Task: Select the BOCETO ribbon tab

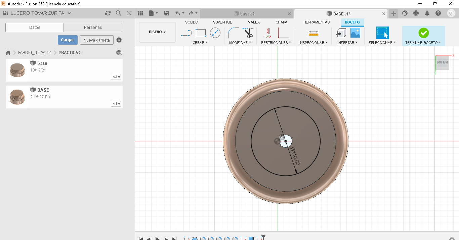Action: (x=352, y=22)
